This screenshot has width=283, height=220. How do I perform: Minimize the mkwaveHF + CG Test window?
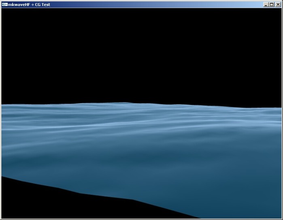click(x=266, y=4)
